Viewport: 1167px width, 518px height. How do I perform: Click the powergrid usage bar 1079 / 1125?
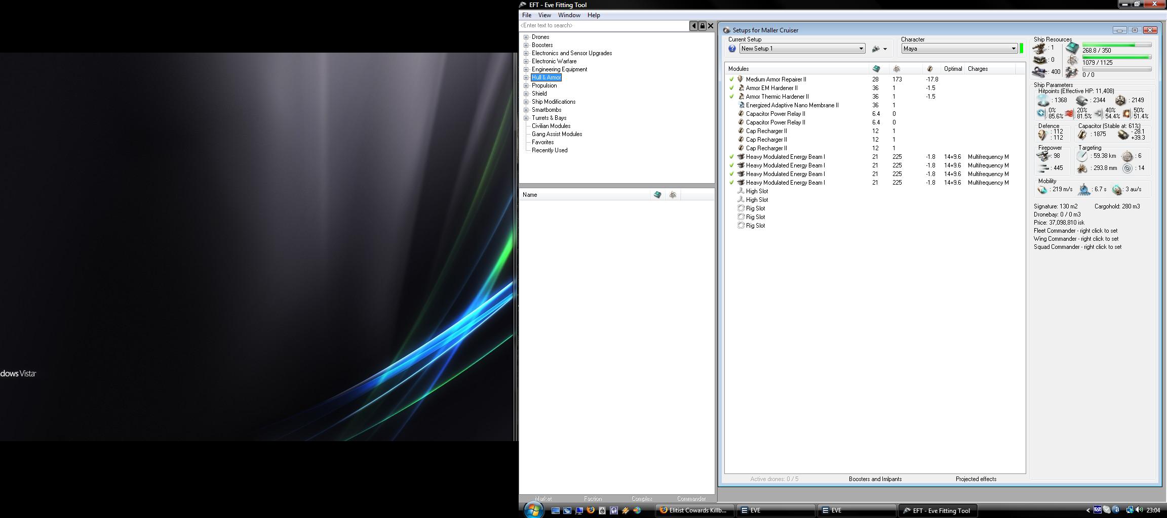tap(1117, 57)
